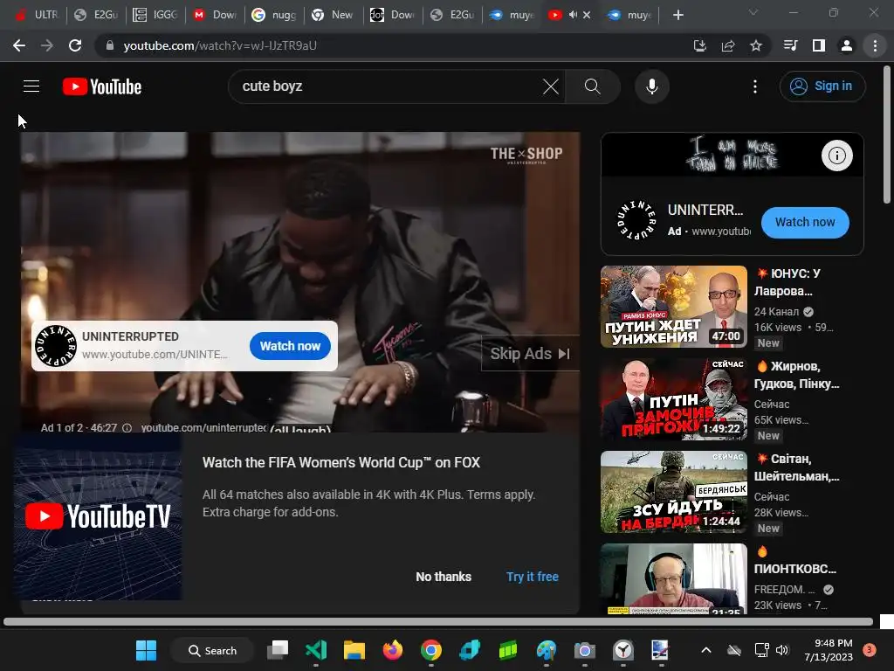Click the YouTube TV promo image
The image size is (894, 671).
point(98,516)
